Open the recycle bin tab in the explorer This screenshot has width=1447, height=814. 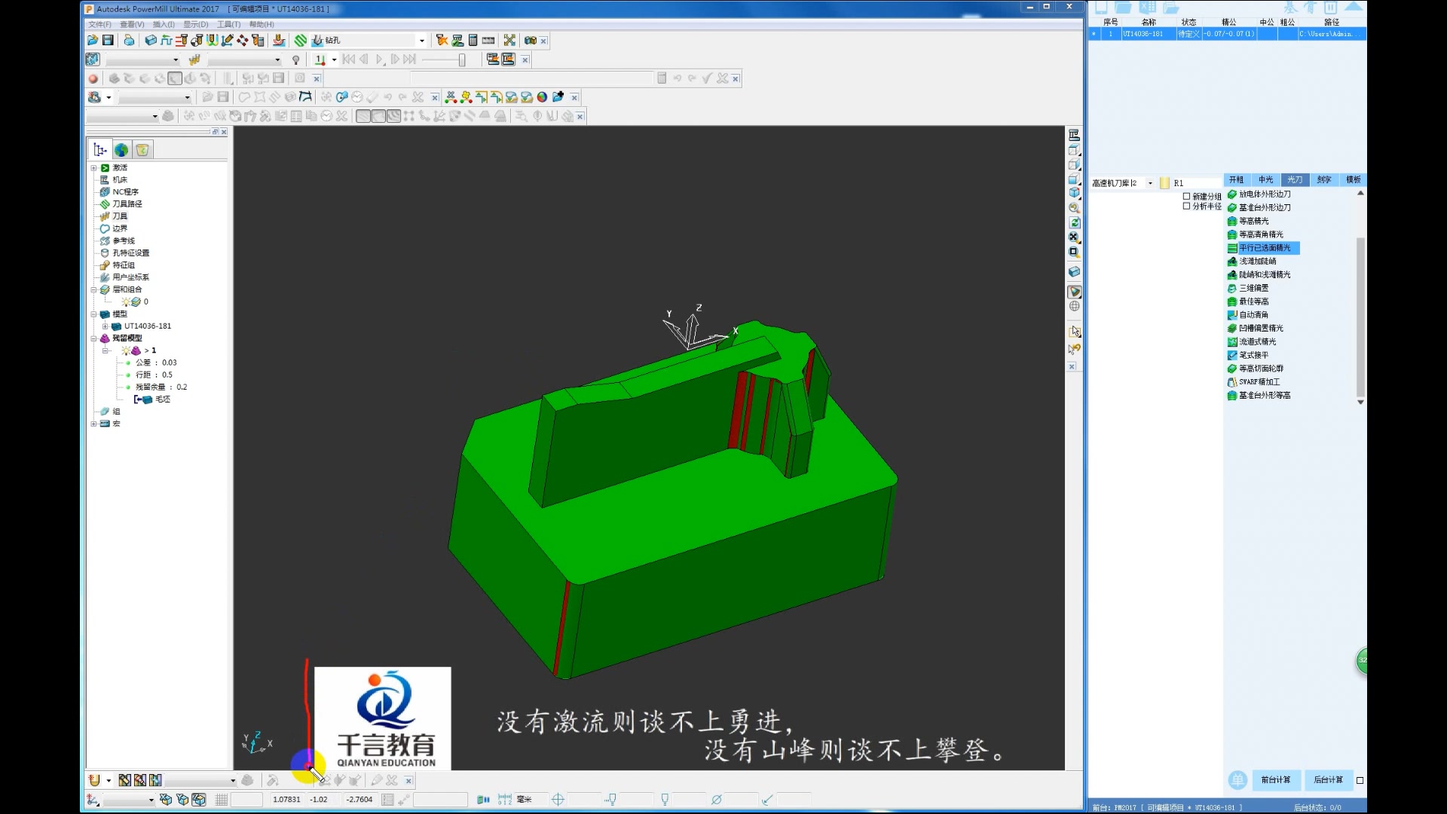142,150
